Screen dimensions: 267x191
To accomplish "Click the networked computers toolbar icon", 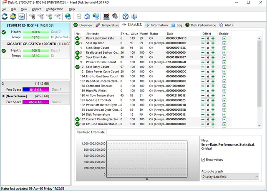I will point(96,17).
